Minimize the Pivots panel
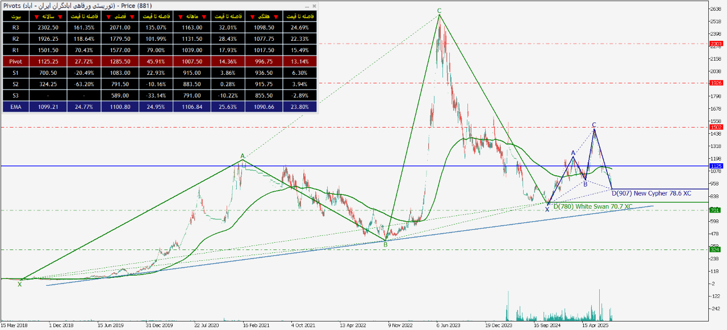This screenshot has width=727, height=330. [307, 6]
